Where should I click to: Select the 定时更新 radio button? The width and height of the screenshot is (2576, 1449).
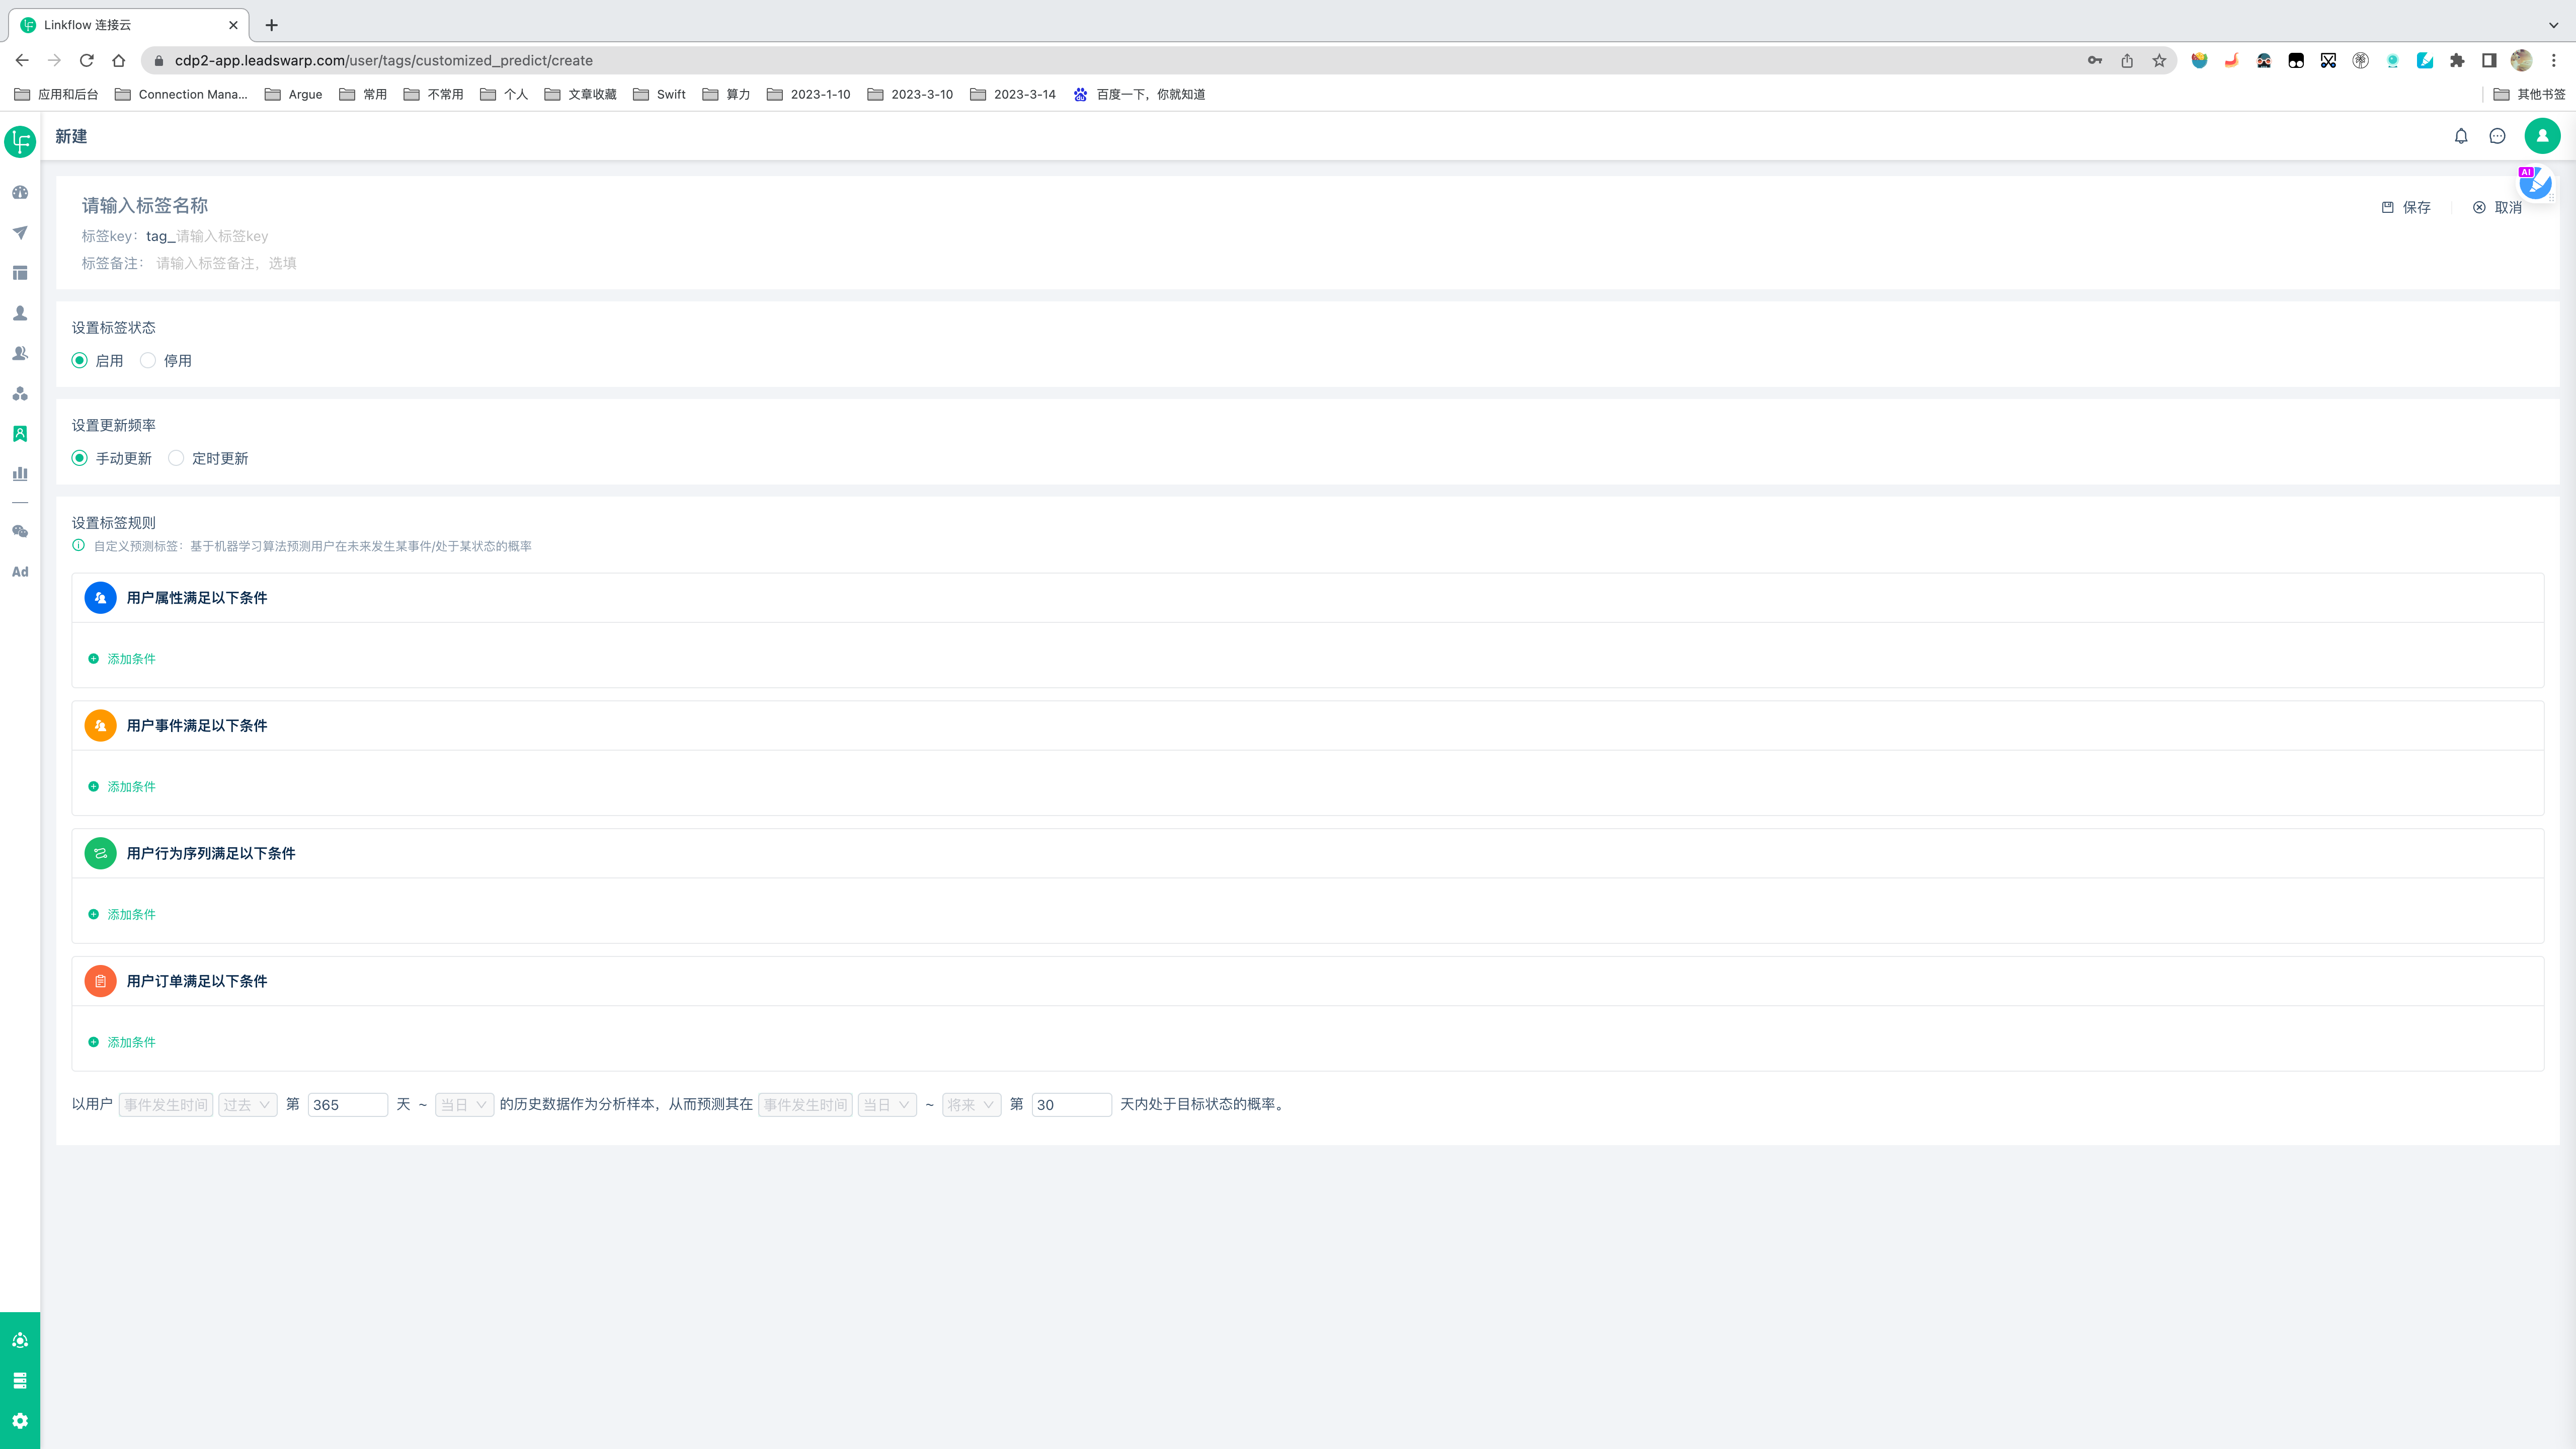click(x=176, y=458)
